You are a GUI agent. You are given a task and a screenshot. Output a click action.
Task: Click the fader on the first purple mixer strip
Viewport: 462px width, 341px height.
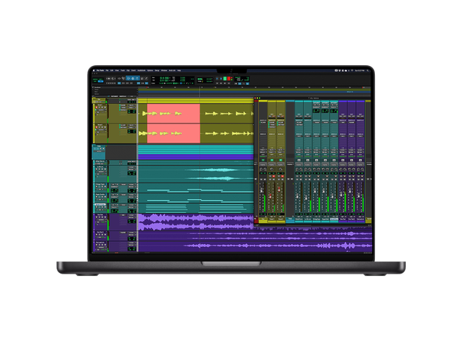click(341, 194)
